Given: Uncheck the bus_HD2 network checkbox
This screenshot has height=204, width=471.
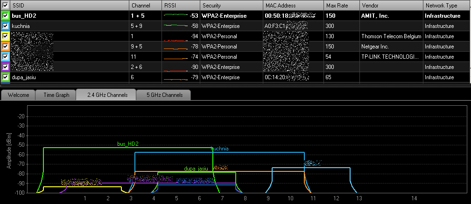Looking at the screenshot, I should click(x=5, y=16).
